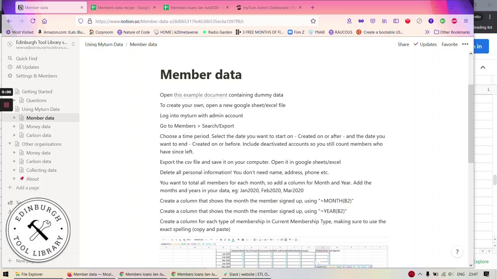Click the spreadsheet screenshot image
Image resolution: width=497 pixels, height=279 pixels.
pyautogui.click(x=274, y=252)
